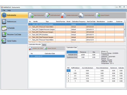Click the Edit Instrument button label

tap(55, 15)
